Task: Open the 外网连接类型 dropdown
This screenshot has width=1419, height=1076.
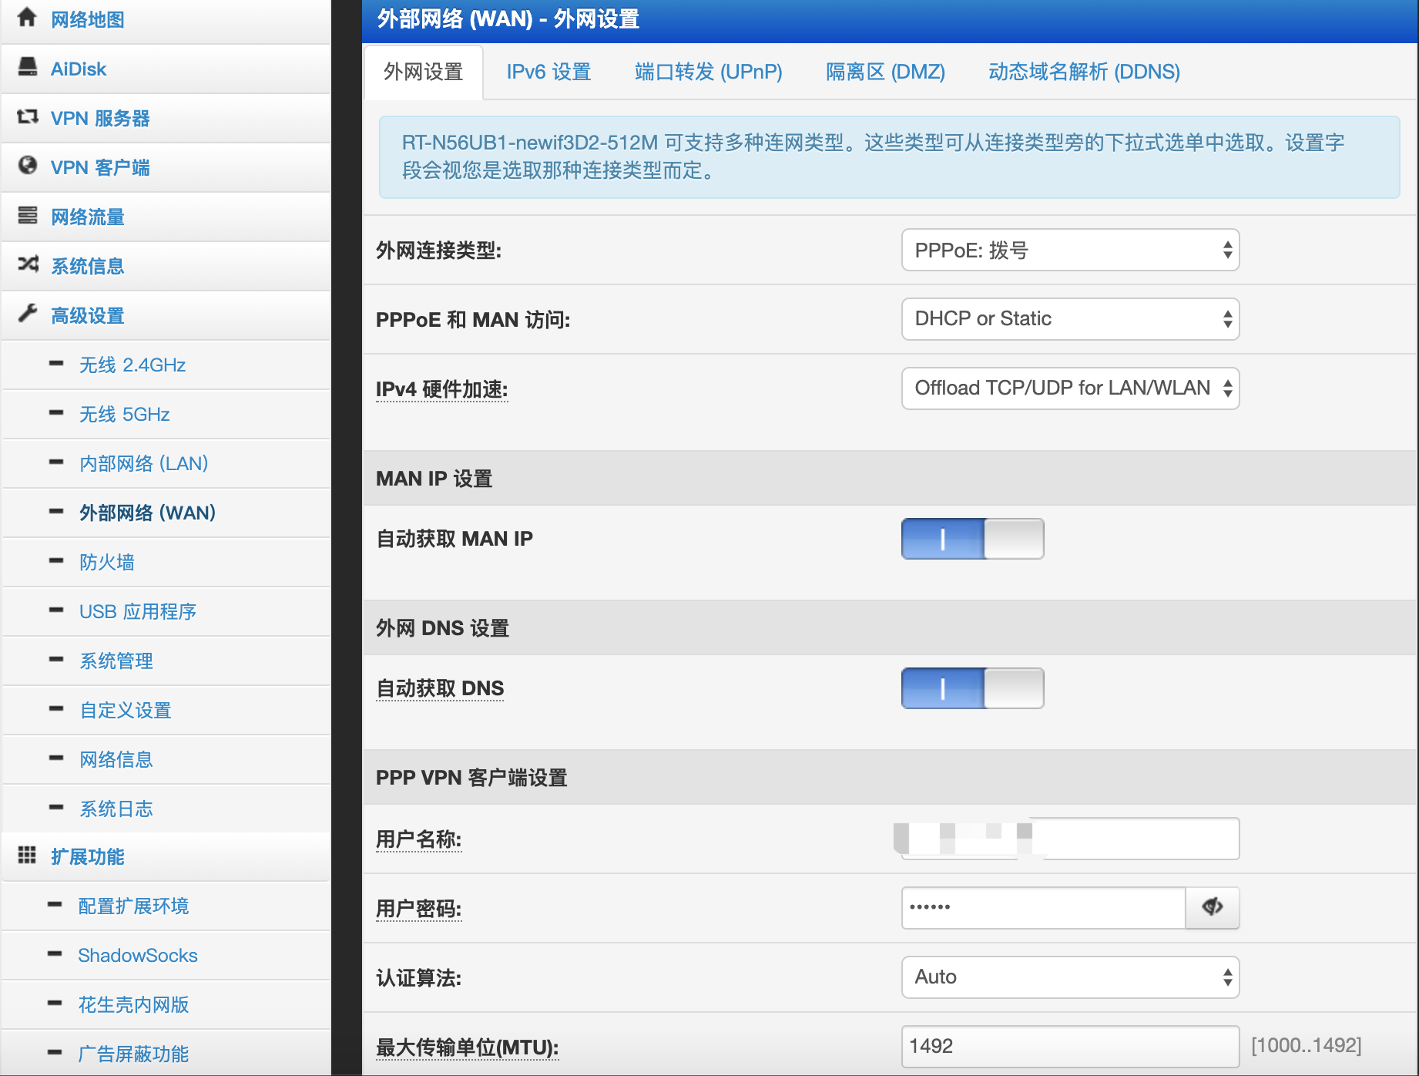Action: click(x=1069, y=250)
